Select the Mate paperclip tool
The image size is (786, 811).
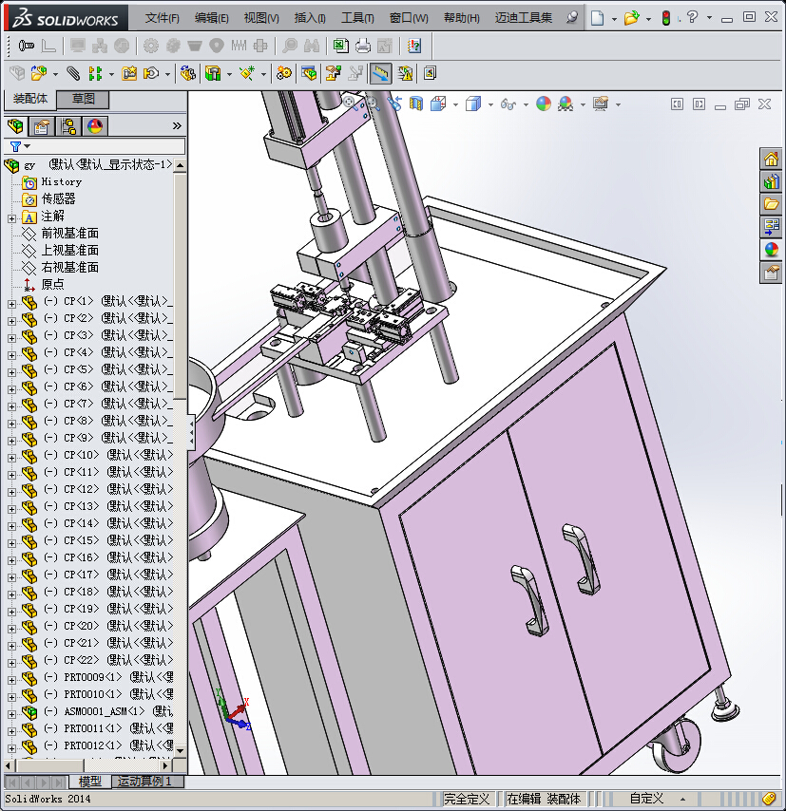point(73,73)
